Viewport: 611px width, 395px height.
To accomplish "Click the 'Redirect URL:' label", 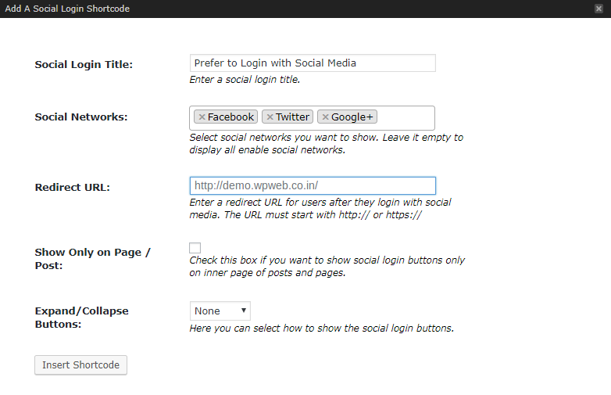I will [x=73, y=188].
